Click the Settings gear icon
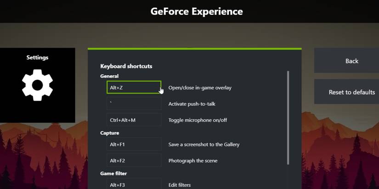 click(x=37, y=85)
